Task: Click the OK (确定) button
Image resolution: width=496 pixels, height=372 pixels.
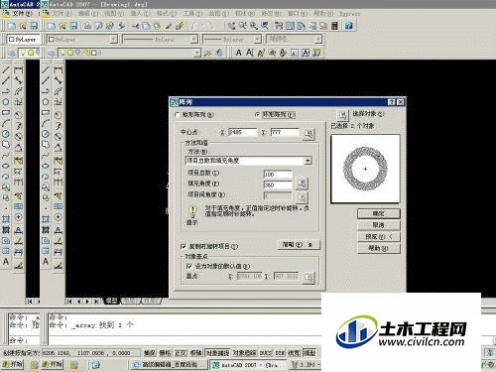Action: pos(379,213)
